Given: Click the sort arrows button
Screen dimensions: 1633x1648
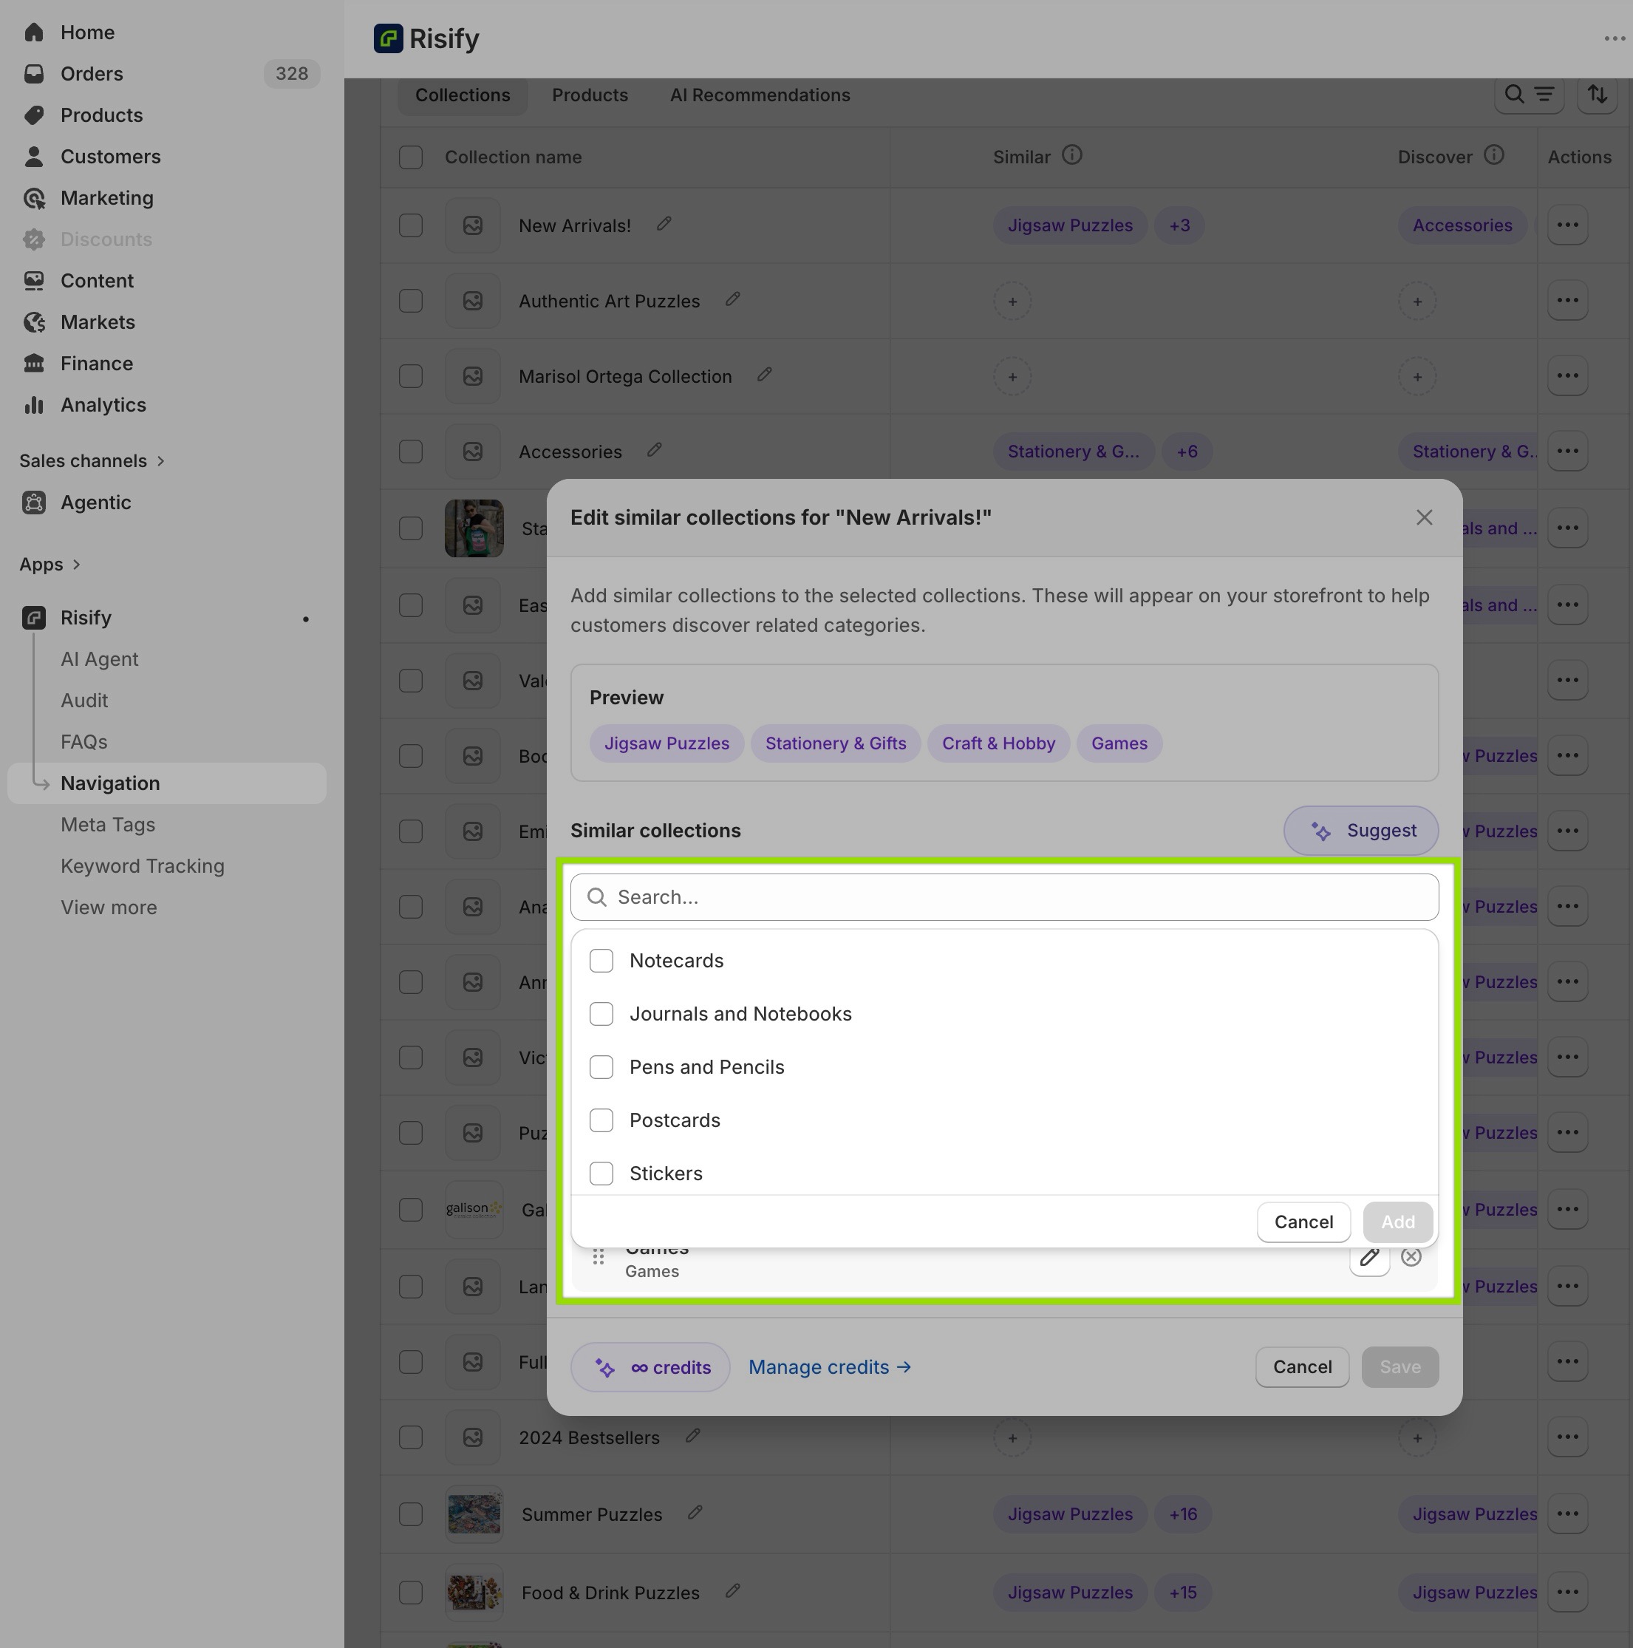Looking at the screenshot, I should [x=1598, y=95].
